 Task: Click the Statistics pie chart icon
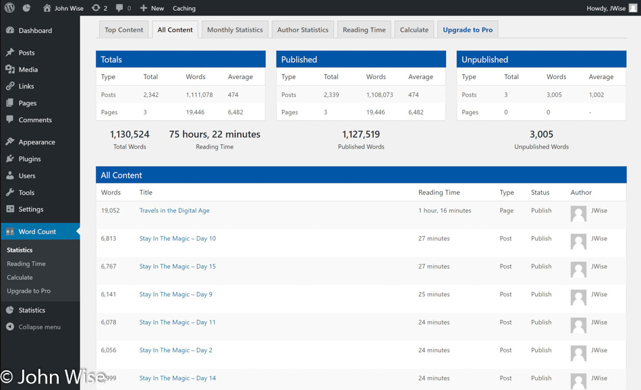pos(10,310)
